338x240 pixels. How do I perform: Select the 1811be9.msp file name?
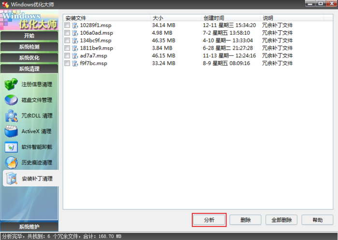tap(97, 48)
